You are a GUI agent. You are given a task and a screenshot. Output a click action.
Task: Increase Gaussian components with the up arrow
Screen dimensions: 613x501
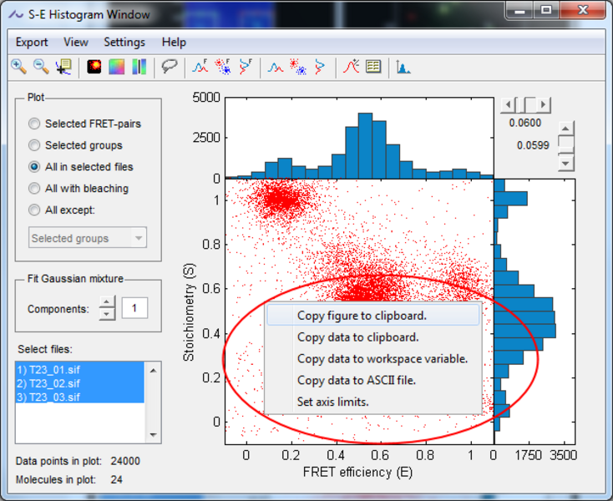point(107,303)
